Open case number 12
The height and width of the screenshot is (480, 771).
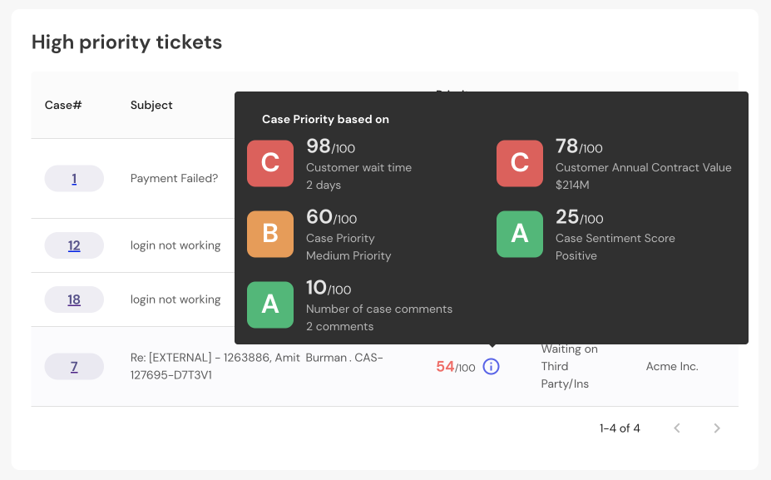pos(74,245)
